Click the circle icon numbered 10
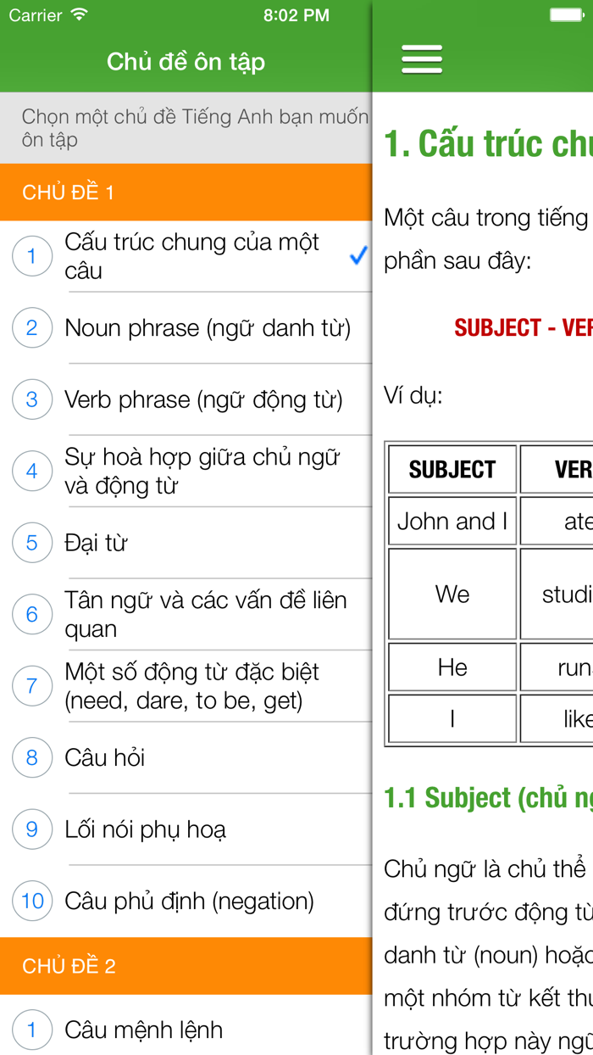The width and height of the screenshot is (593, 1055). tap(31, 901)
